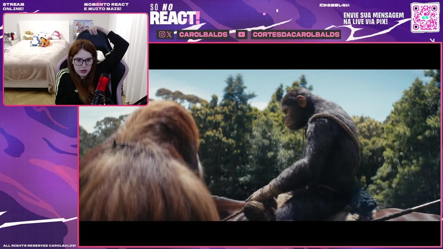Click the CAROLBALDS social handle
The image size is (443, 249).
tap(203, 34)
